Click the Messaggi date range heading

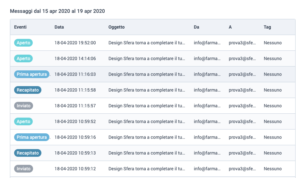tap(57, 11)
